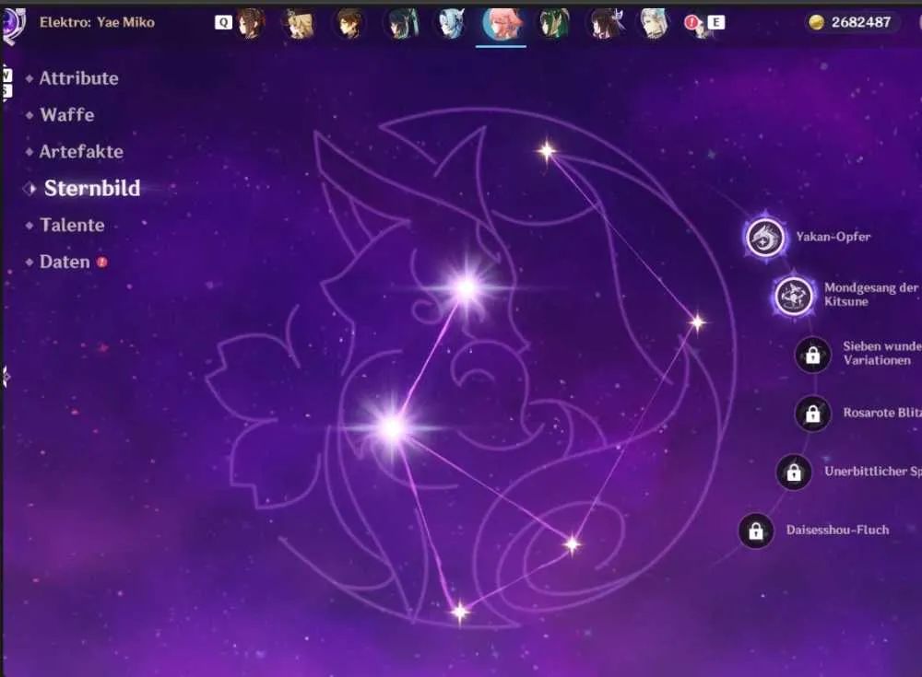Choose the short dark-brown-haired character portrait
922x677 pixels.
(349, 24)
